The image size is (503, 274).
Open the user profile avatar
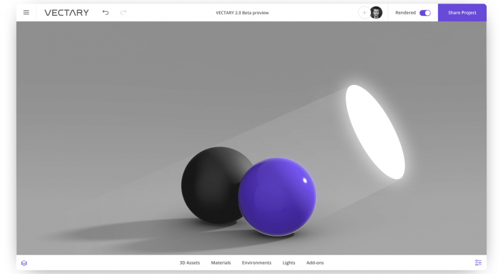pos(376,13)
